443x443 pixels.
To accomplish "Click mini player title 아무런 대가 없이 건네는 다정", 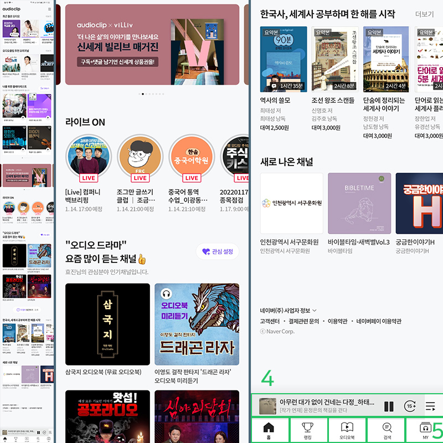I will [327, 402].
